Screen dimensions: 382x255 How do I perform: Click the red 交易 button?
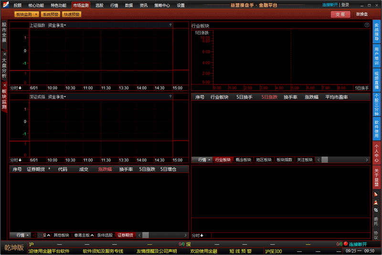tap(340, 14)
